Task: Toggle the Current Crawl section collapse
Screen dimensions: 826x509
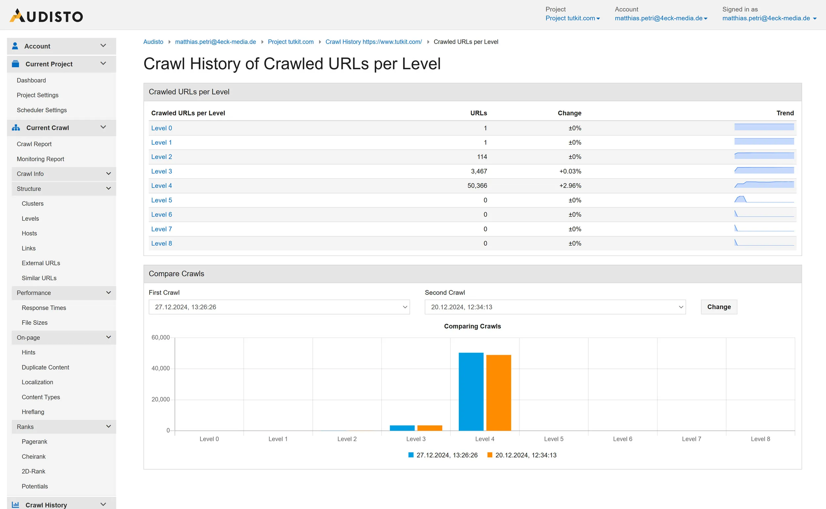Action: [x=104, y=127]
